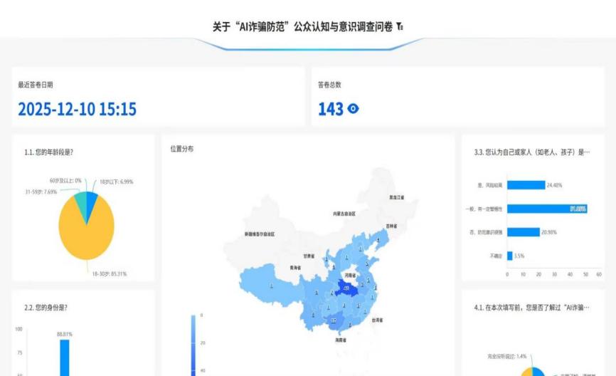
Task: Click the text-format icon after the survey title
Action: (400, 27)
